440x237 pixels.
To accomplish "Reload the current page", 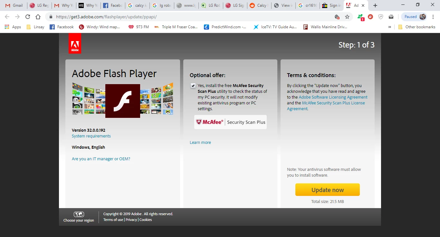I will click(28, 17).
